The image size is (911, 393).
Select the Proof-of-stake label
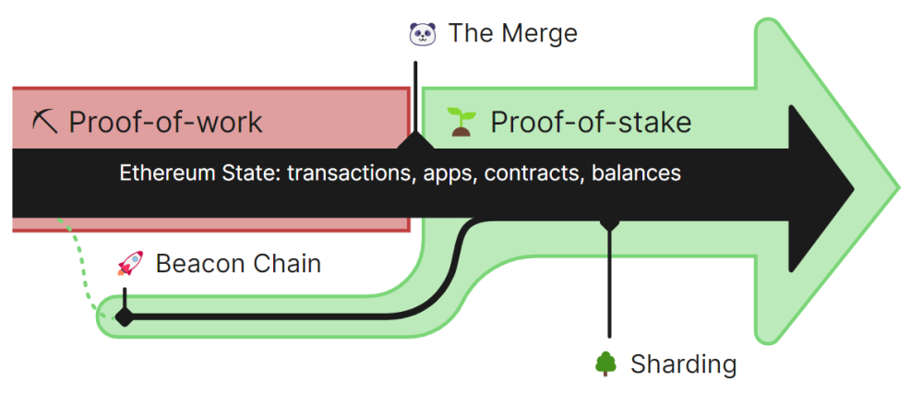(592, 123)
